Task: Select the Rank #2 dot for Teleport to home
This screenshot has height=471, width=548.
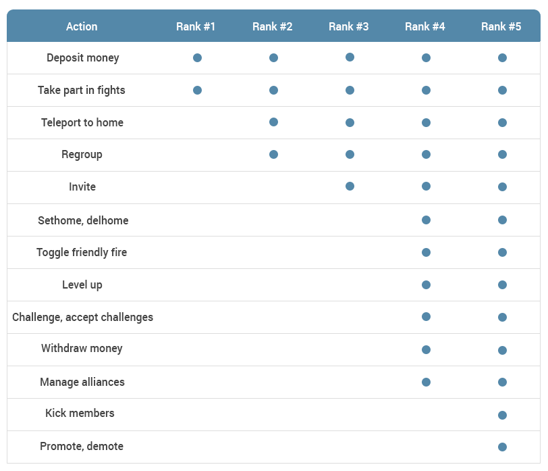Action: (273, 122)
